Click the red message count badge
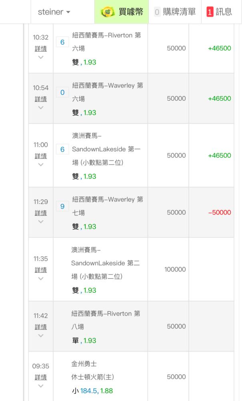The width and height of the screenshot is (242, 401). [x=210, y=12]
